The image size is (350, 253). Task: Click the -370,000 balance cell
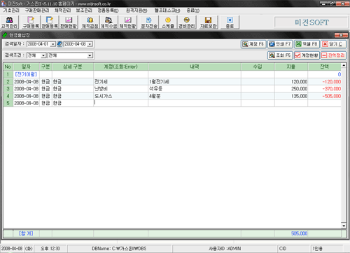[325, 89]
